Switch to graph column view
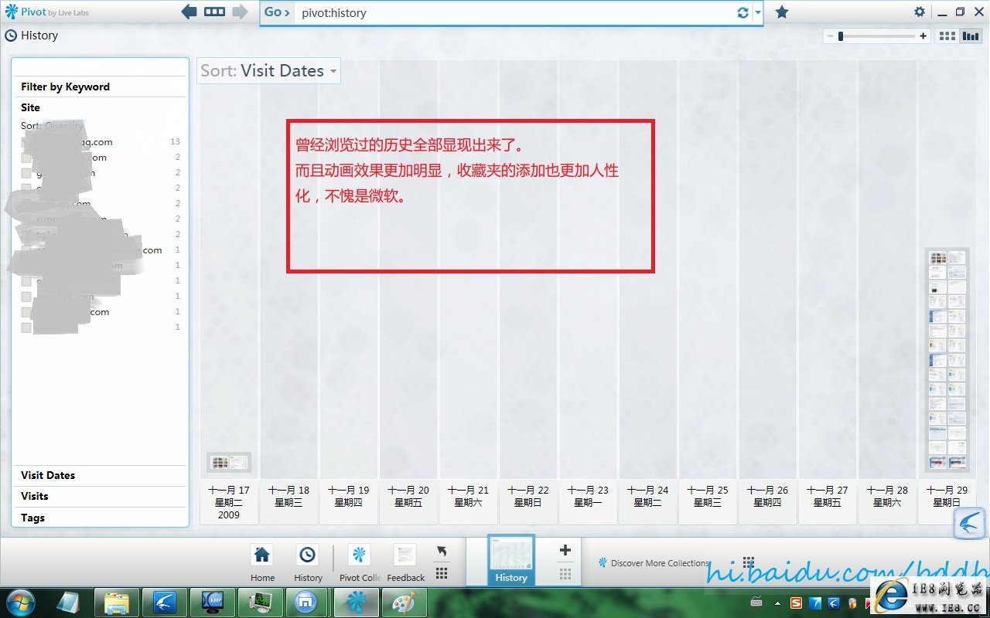The height and width of the screenshot is (618, 990). point(970,36)
